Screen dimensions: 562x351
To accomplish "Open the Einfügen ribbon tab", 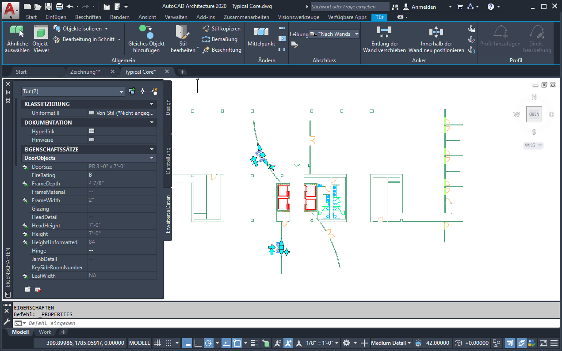I will tap(56, 17).
